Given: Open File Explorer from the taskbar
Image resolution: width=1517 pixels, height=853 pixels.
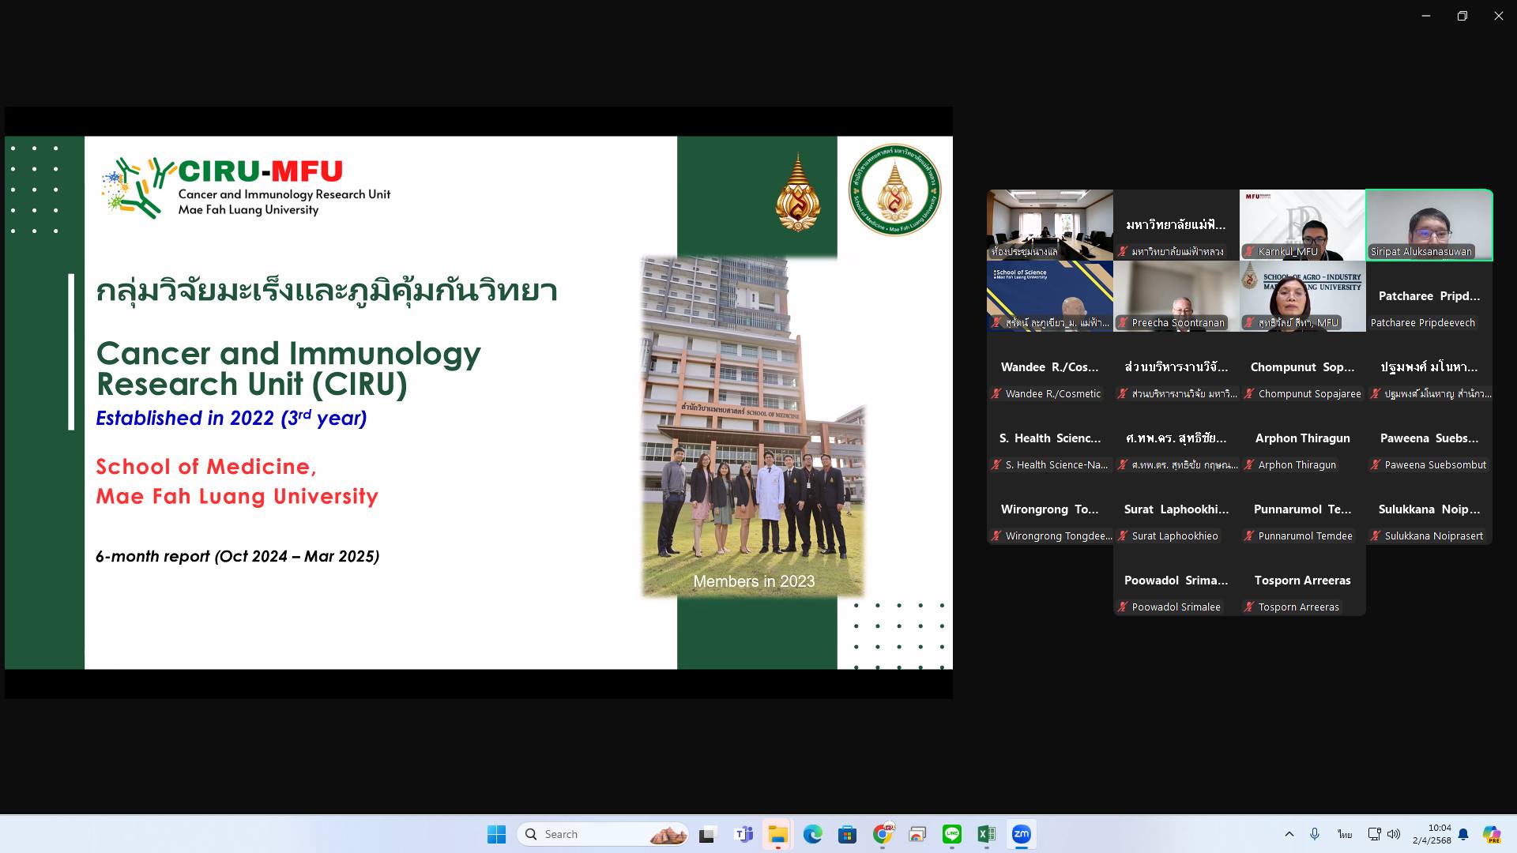Looking at the screenshot, I should pyautogui.click(x=777, y=834).
